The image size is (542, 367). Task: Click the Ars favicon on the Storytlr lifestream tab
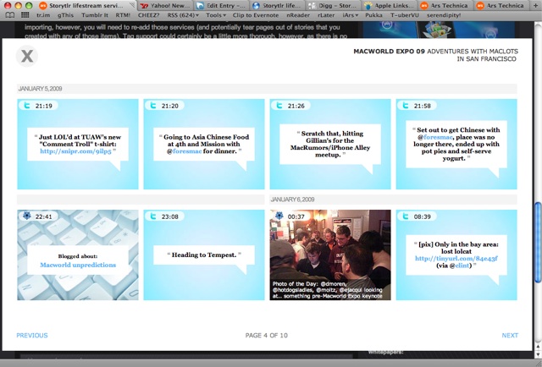click(x=43, y=6)
